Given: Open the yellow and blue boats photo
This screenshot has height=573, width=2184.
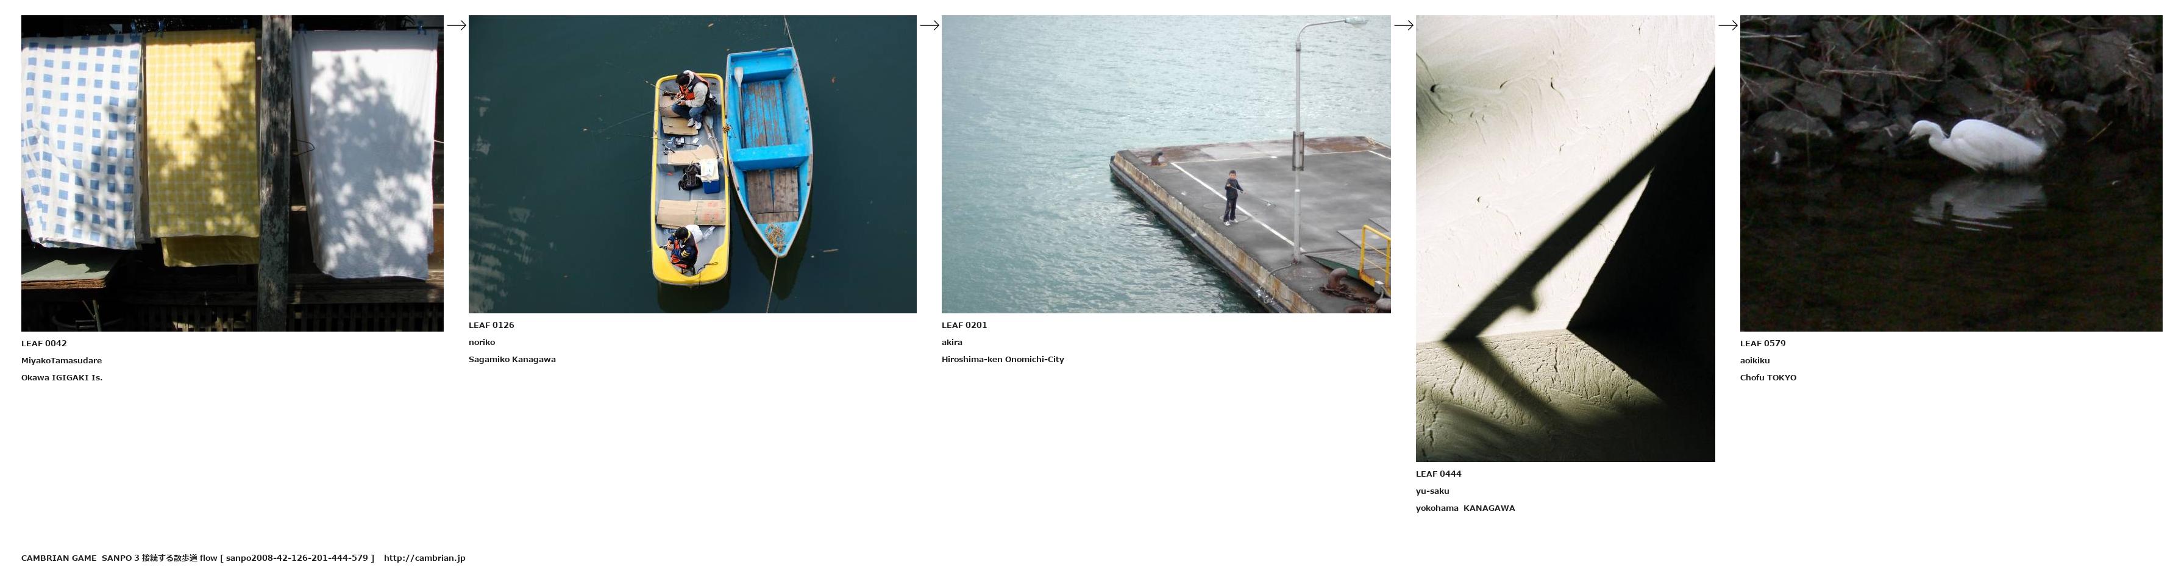Looking at the screenshot, I should (692, 165).
